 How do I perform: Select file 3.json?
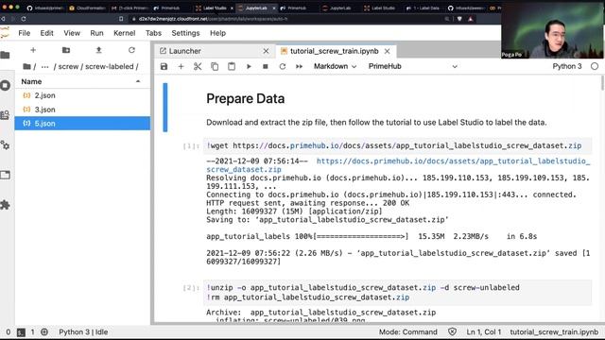point(82,110)
